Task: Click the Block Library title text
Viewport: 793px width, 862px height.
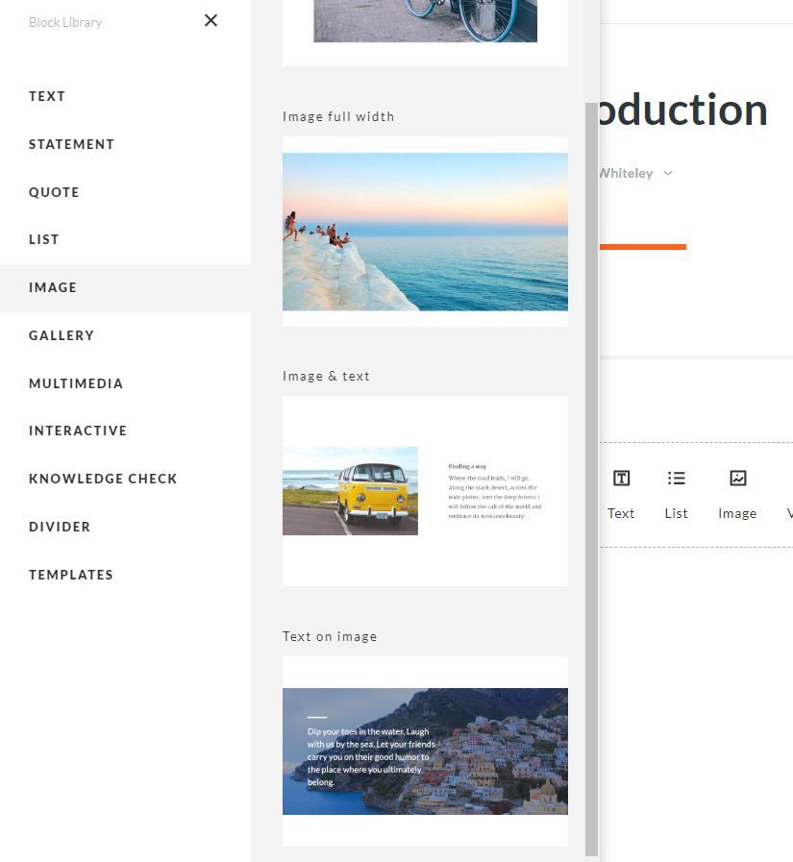Action: coord(65,22)
